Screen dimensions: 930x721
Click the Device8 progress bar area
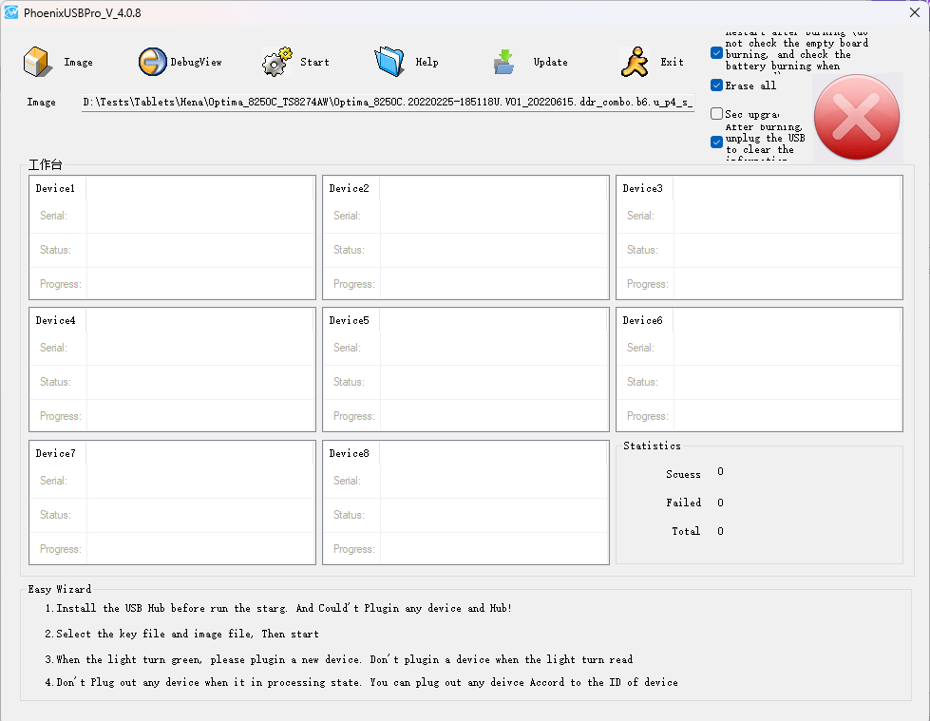[492, 549]
